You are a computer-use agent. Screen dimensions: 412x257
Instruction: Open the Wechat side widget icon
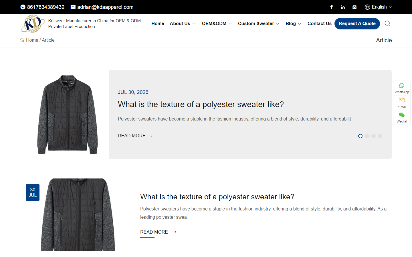[x=402, y=115]
